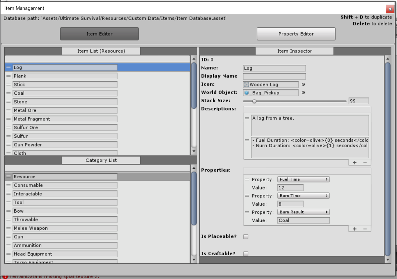Open the Burn Result property dropdown
Screen dimensions: 397x279
pyautogui.click(x=303, y=212)
